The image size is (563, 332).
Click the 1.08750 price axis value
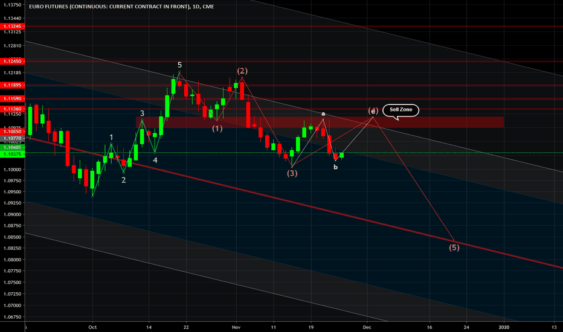pos(12,225)
